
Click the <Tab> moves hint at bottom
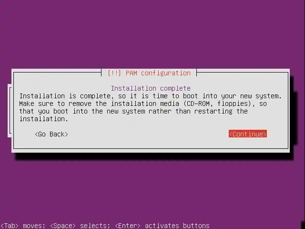[x=23, y=226]
